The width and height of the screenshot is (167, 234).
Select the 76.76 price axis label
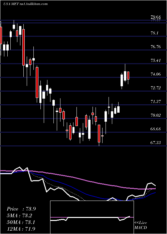pyautogui.click(x=156, y=47)
